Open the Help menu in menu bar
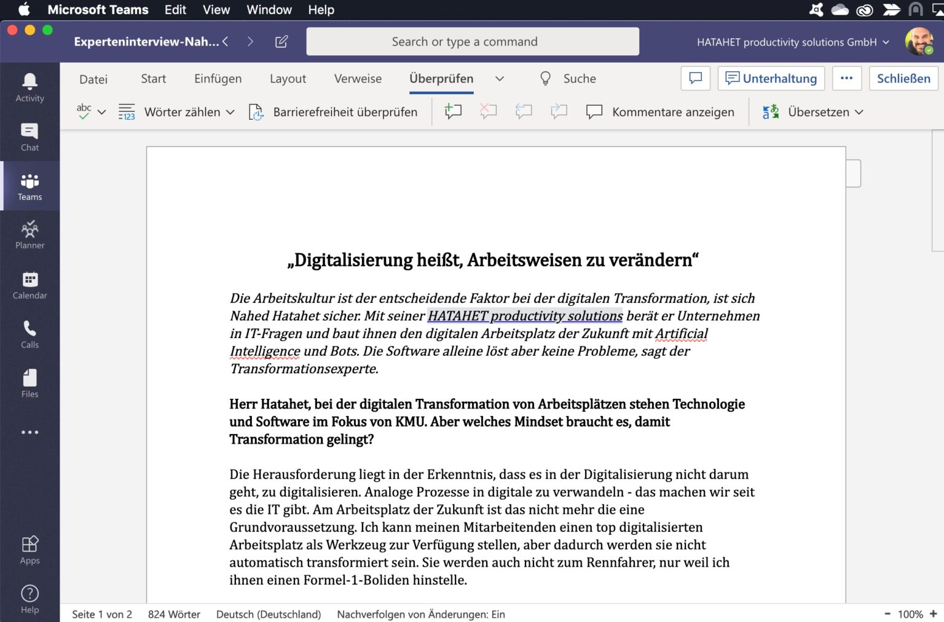The width and height of the screenshot is (944, 622). tap(321, 10)
